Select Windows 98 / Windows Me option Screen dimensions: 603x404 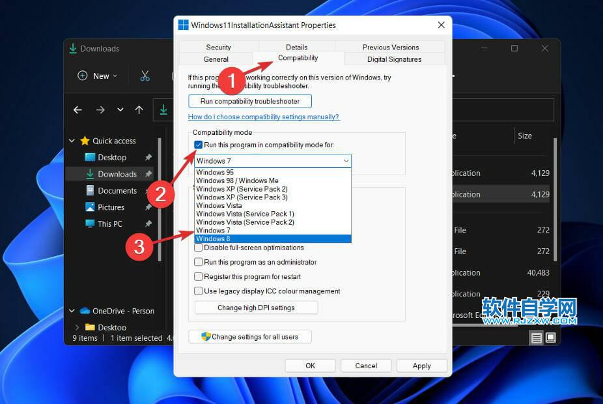273,180
